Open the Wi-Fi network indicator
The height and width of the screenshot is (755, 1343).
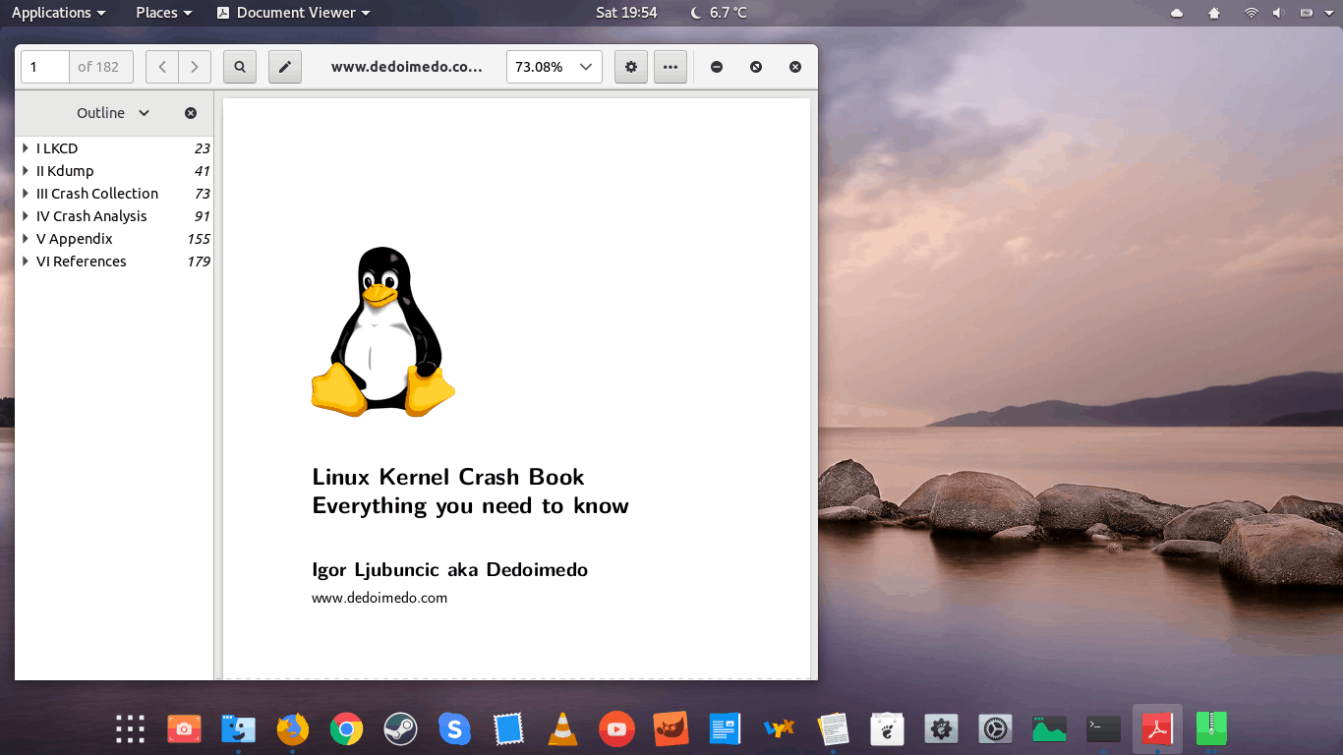click(x=1251, y=13)
